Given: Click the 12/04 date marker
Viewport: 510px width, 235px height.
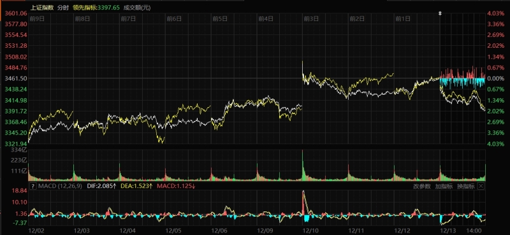Looking at the screenshot, I should (127, 231).
